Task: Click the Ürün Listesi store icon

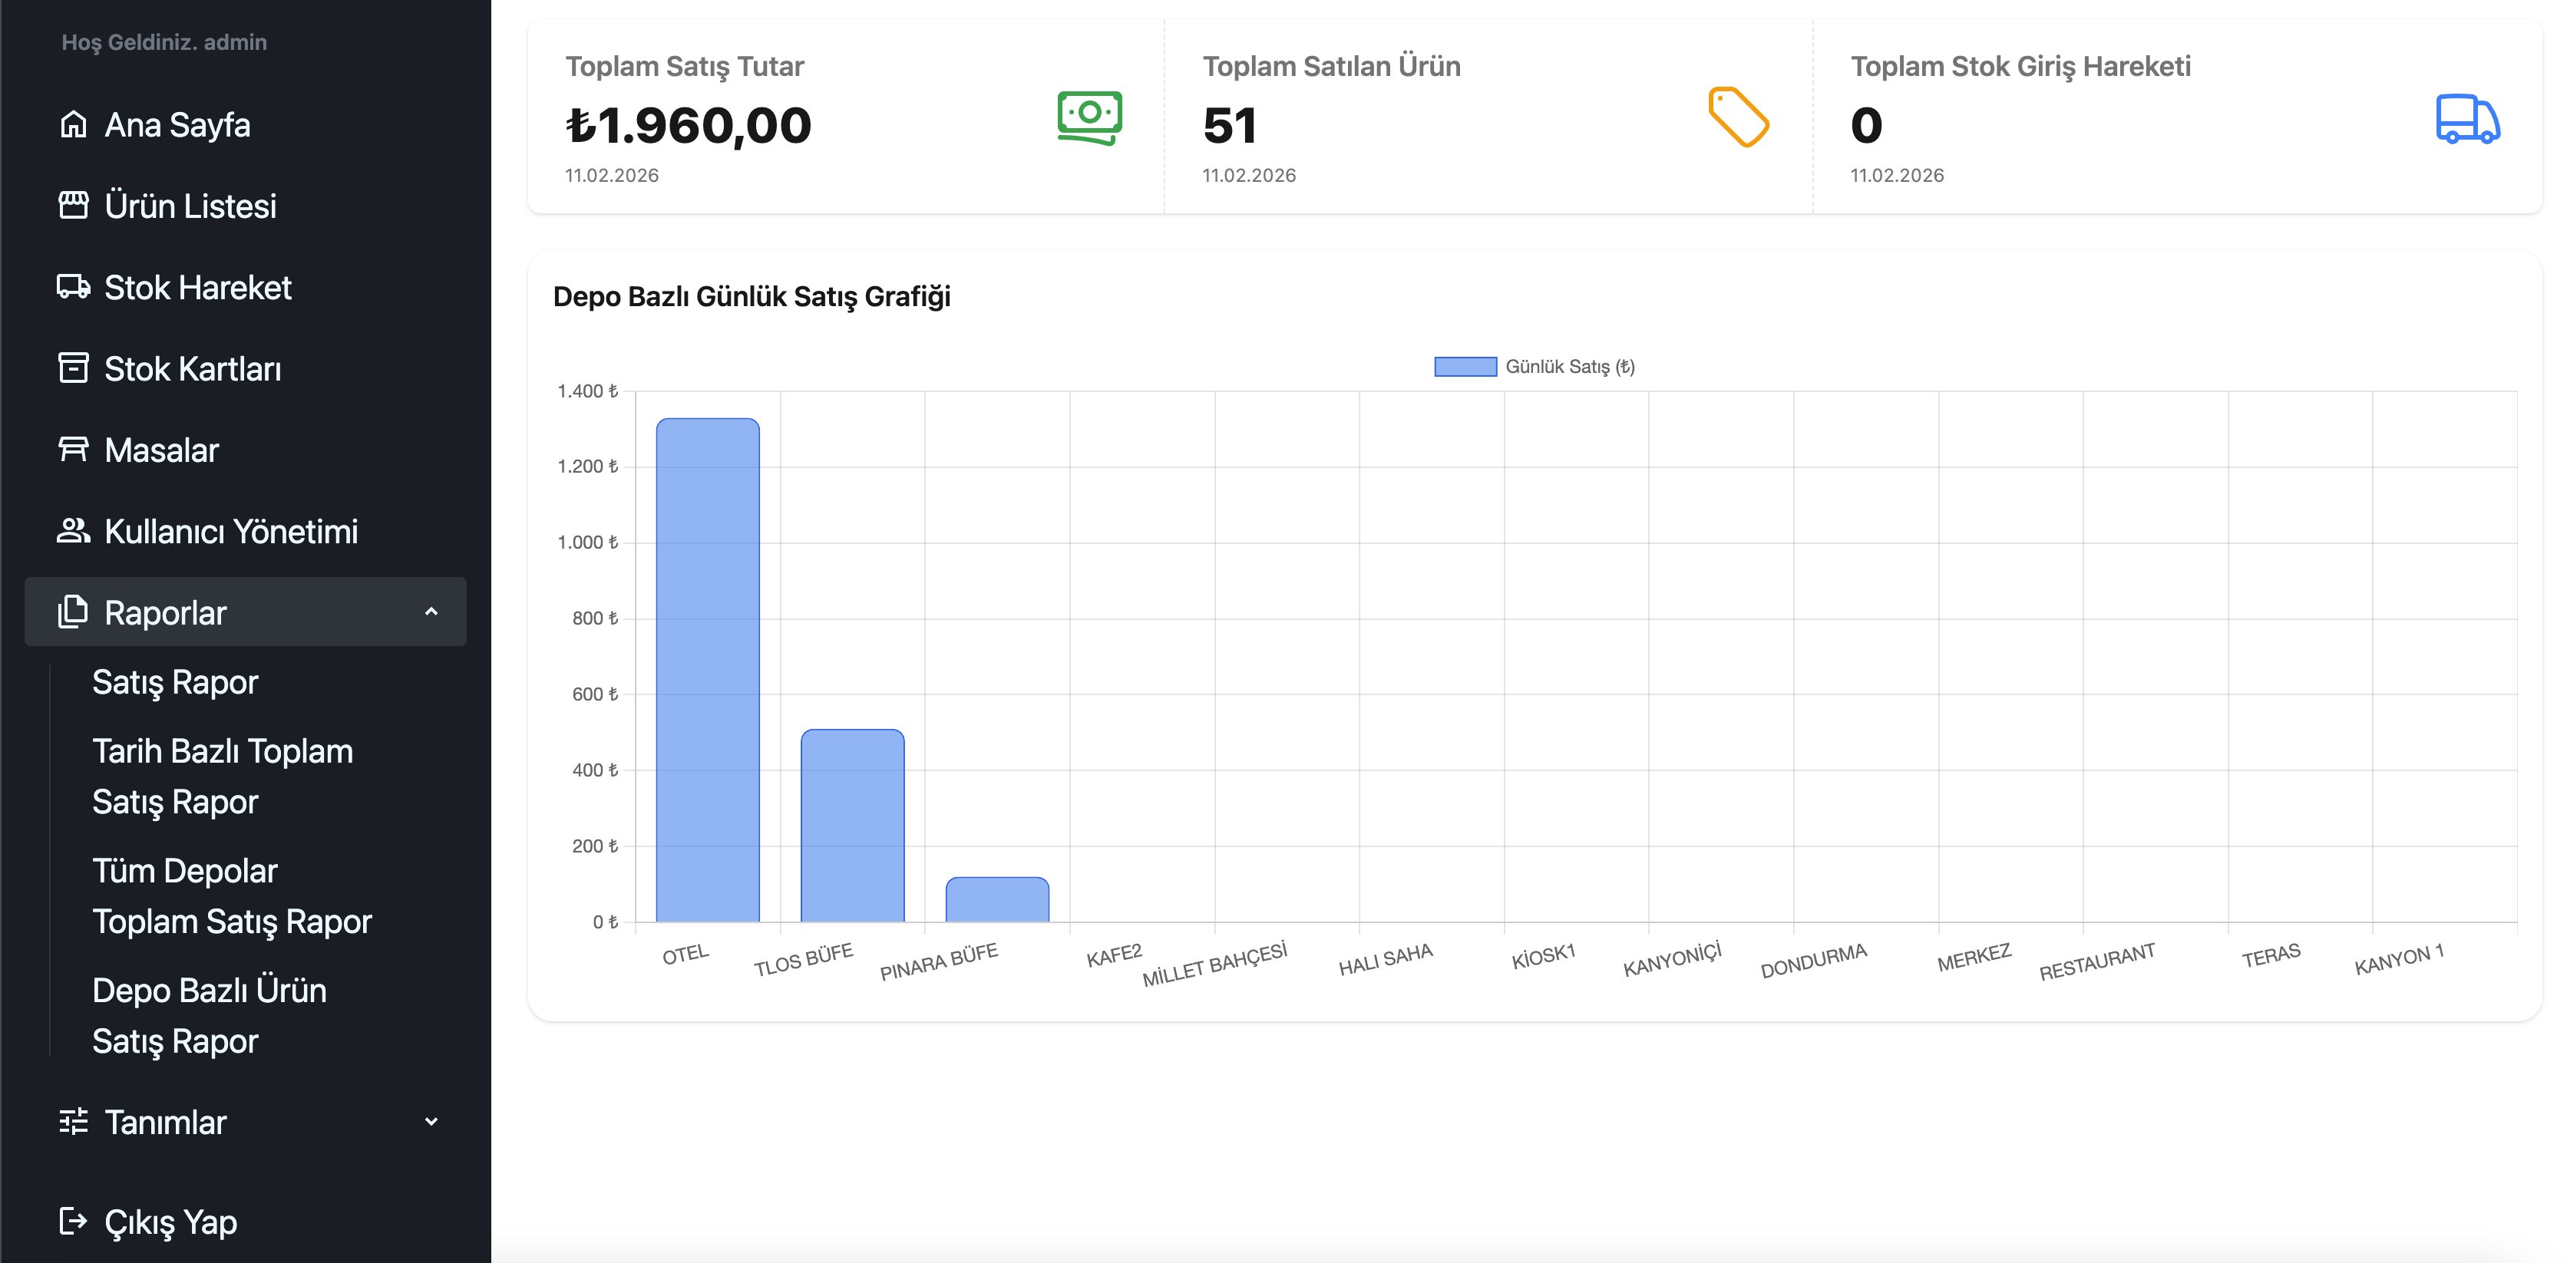Action: pos(73,205)
